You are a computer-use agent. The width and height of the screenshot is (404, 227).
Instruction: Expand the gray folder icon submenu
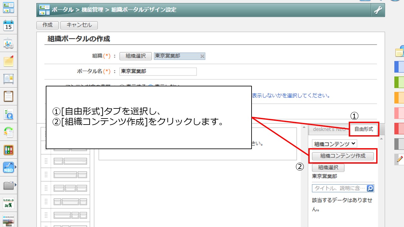(15, 185)
